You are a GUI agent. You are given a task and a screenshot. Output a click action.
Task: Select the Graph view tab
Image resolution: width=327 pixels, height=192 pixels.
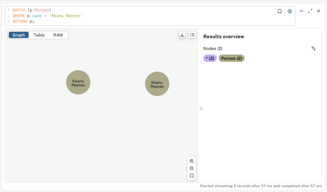19,35
